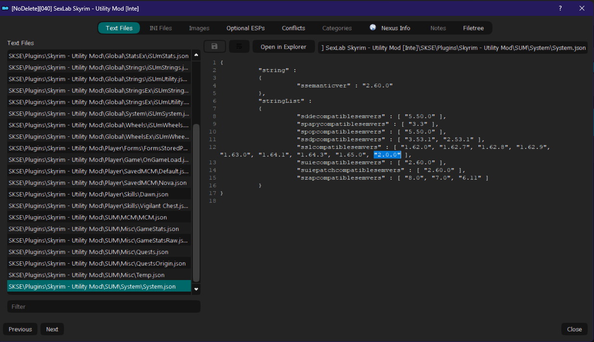Click the file list scroll-down arrow

[196, 289]
